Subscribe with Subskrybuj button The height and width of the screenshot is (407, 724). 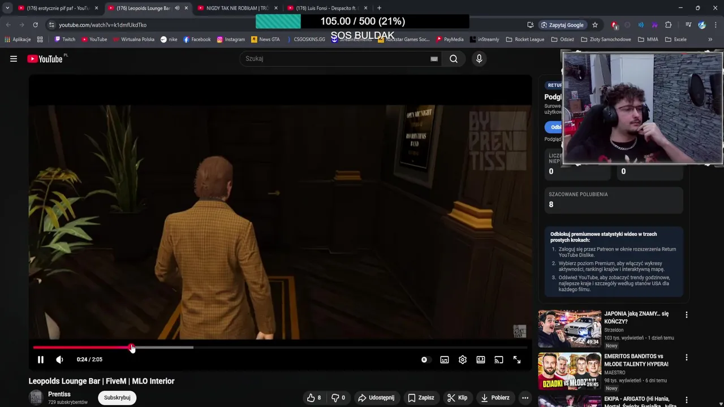[117, 397]
